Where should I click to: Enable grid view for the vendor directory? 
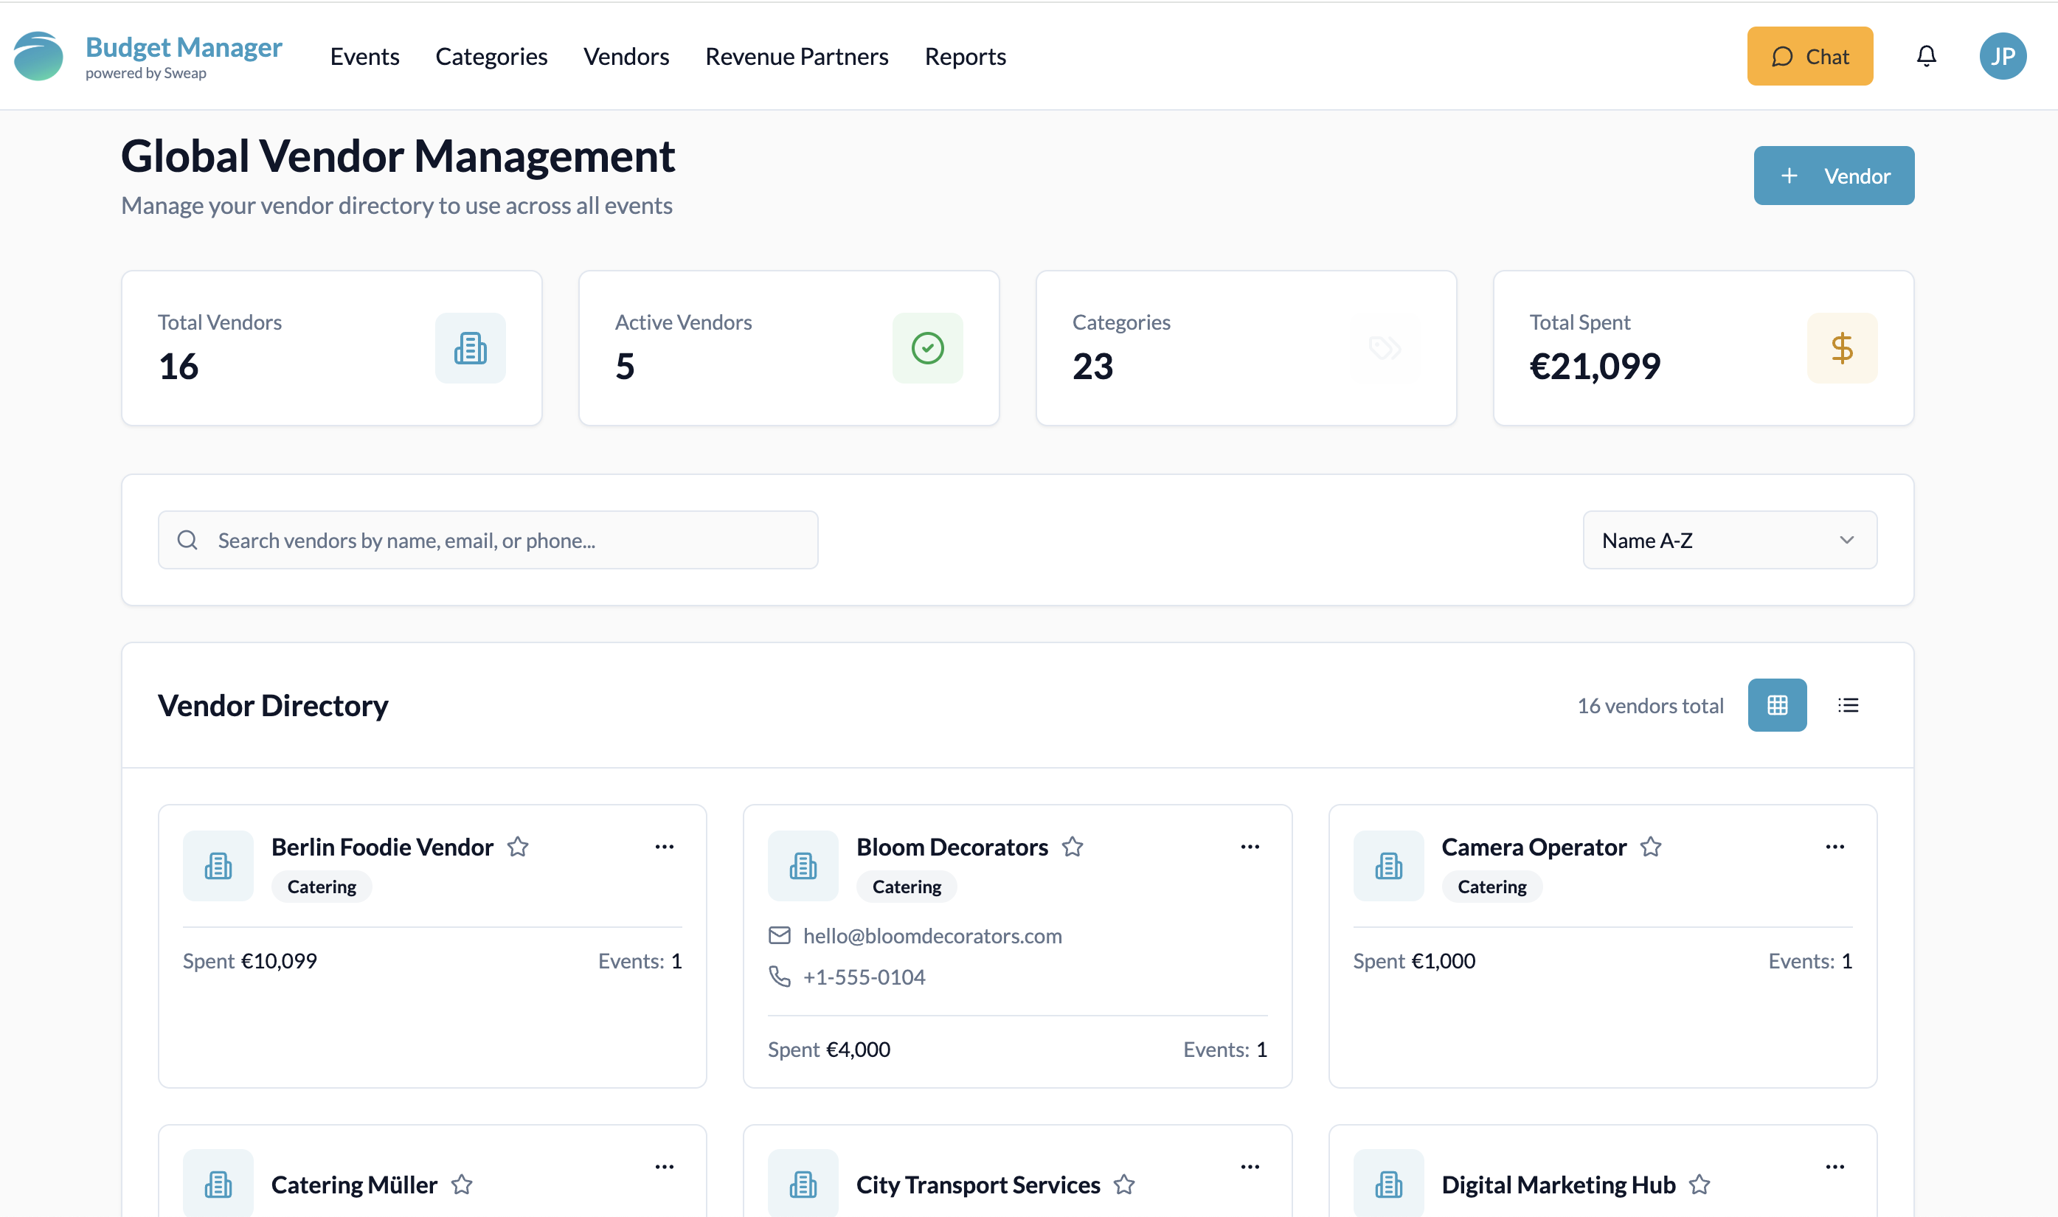pyautogui.click(x=1778, y=704)
